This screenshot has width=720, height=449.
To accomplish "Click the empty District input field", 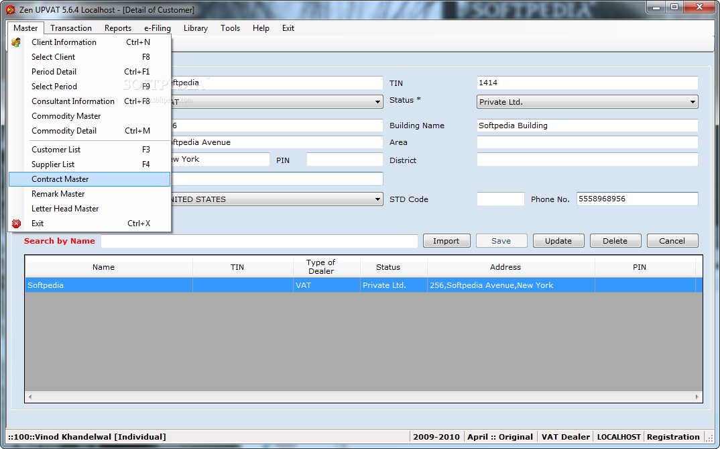I will 587,160.
